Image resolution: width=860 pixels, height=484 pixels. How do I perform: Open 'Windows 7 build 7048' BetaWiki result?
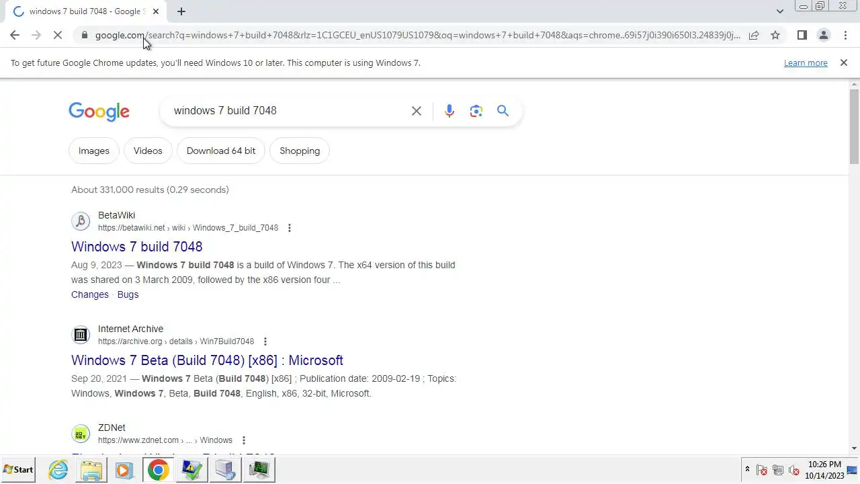point(136,247)
